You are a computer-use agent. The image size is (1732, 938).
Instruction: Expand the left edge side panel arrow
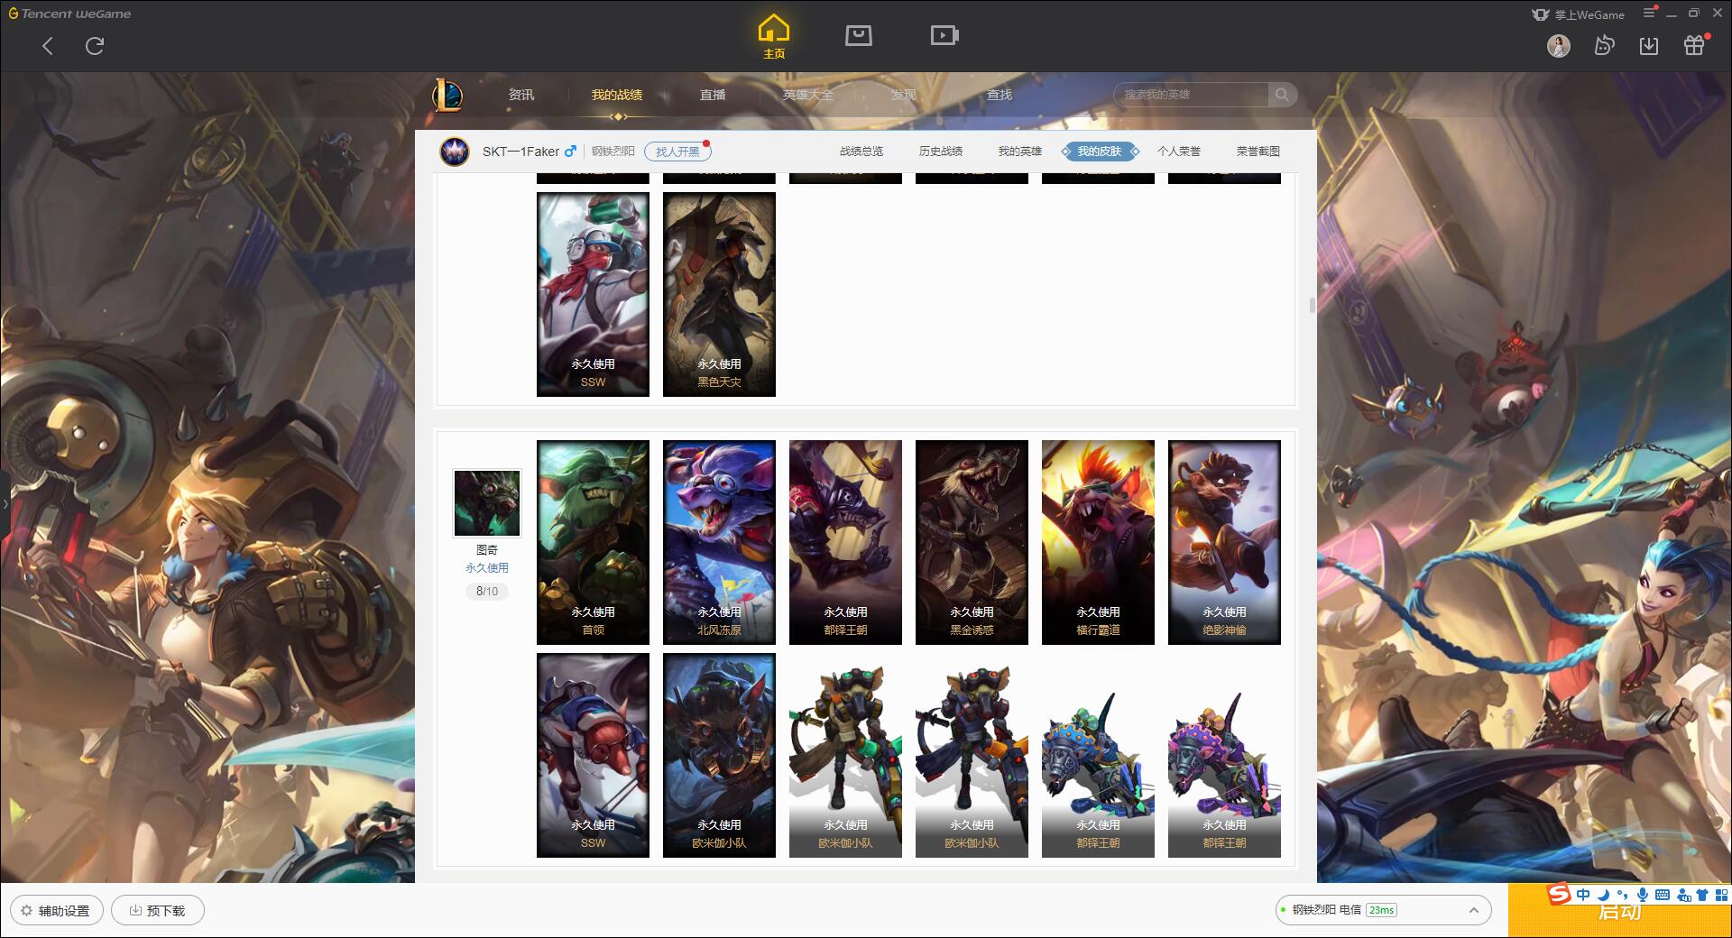tap(5, 503)
